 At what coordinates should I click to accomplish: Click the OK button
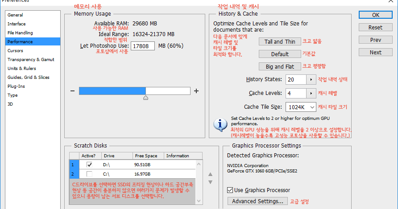point(375,15)
